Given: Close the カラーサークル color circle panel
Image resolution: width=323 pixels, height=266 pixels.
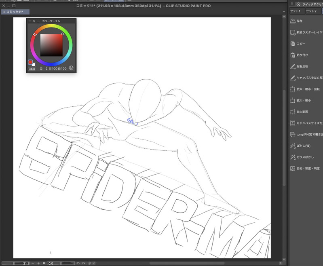Looking at the screenshot, I should [34, 21].
